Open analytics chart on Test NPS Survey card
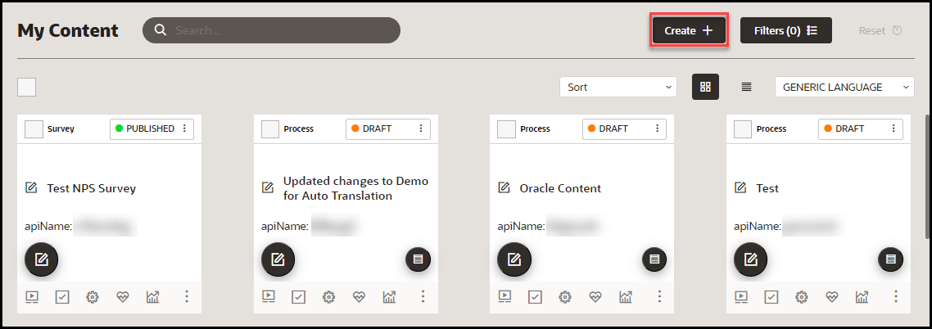This screenshot has width=932, height=329. click(x=153, y=296)
